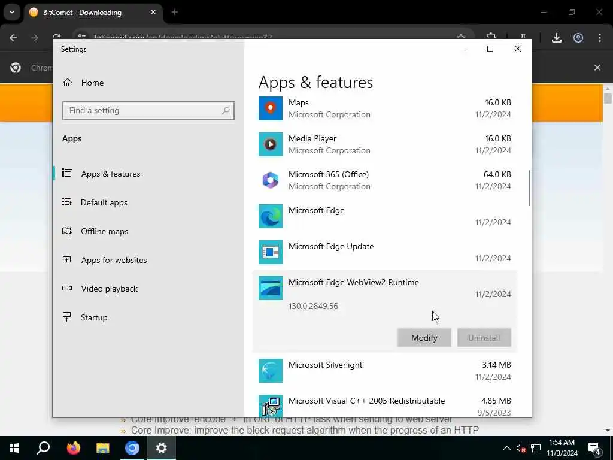This screenshot has height=460, width=613.
Task: Open Startup apps settings
Action: [x=148, y=317]
